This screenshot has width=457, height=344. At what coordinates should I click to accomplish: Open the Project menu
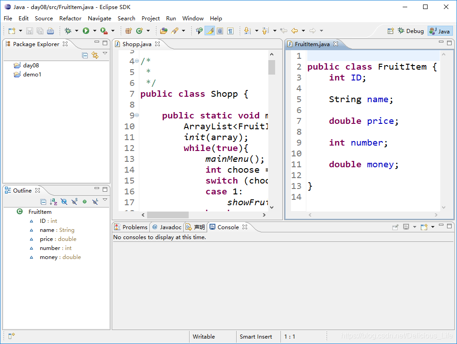pos(150,19)
